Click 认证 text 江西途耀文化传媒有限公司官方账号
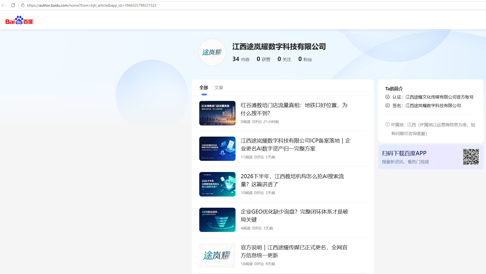 coord(440,97)
